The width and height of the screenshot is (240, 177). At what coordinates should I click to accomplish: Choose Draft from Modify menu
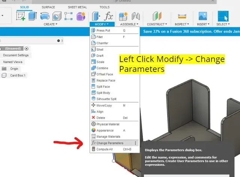tap(115, 56)
